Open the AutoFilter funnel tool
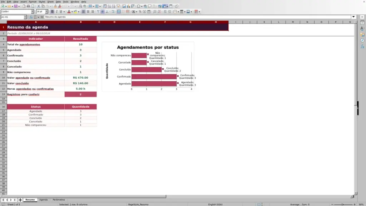This screenshot has height=206, width=366. 118,6
